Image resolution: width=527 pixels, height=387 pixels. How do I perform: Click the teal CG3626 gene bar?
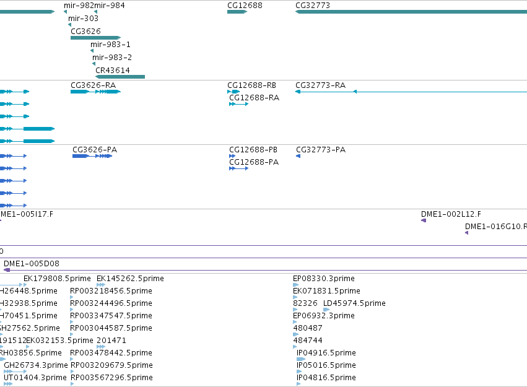click(x=95, y=38)
